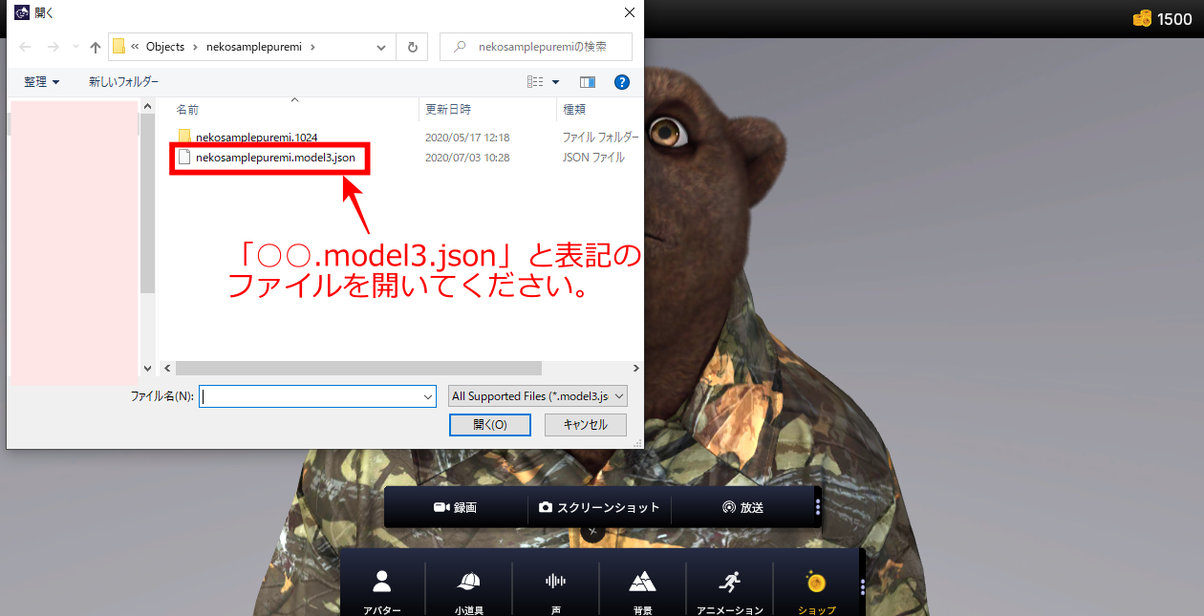Screen dimensions: 1204x616
Task: Click the 新しいフォルダー menu item
Action: [123, 82]
